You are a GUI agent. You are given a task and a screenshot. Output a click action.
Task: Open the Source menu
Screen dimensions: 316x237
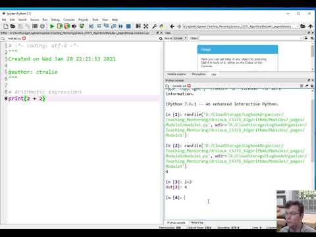click(34, 20)
